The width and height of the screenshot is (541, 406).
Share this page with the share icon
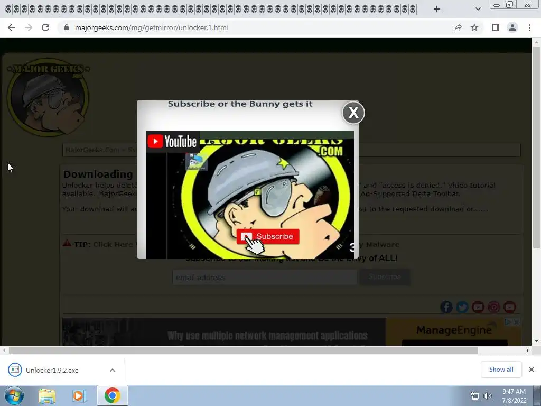click(458, 27)
